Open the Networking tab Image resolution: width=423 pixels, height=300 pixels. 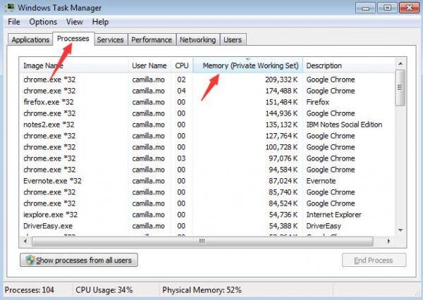click(x=197, y=40)
